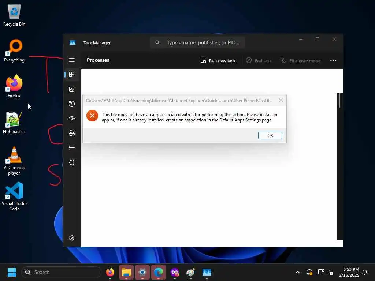Select the Notepad++ desktop shortcut

point(14,122)
